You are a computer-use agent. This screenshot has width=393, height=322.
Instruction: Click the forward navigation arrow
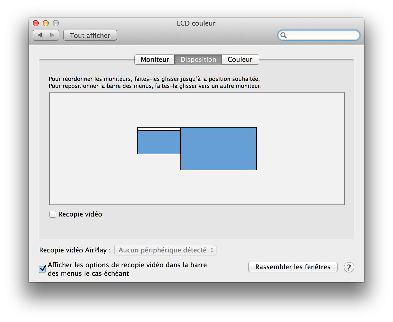pyautogui.click(x=53, y=35)
